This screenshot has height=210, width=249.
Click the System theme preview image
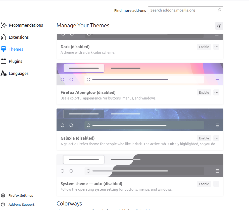(x=140, y=166)
